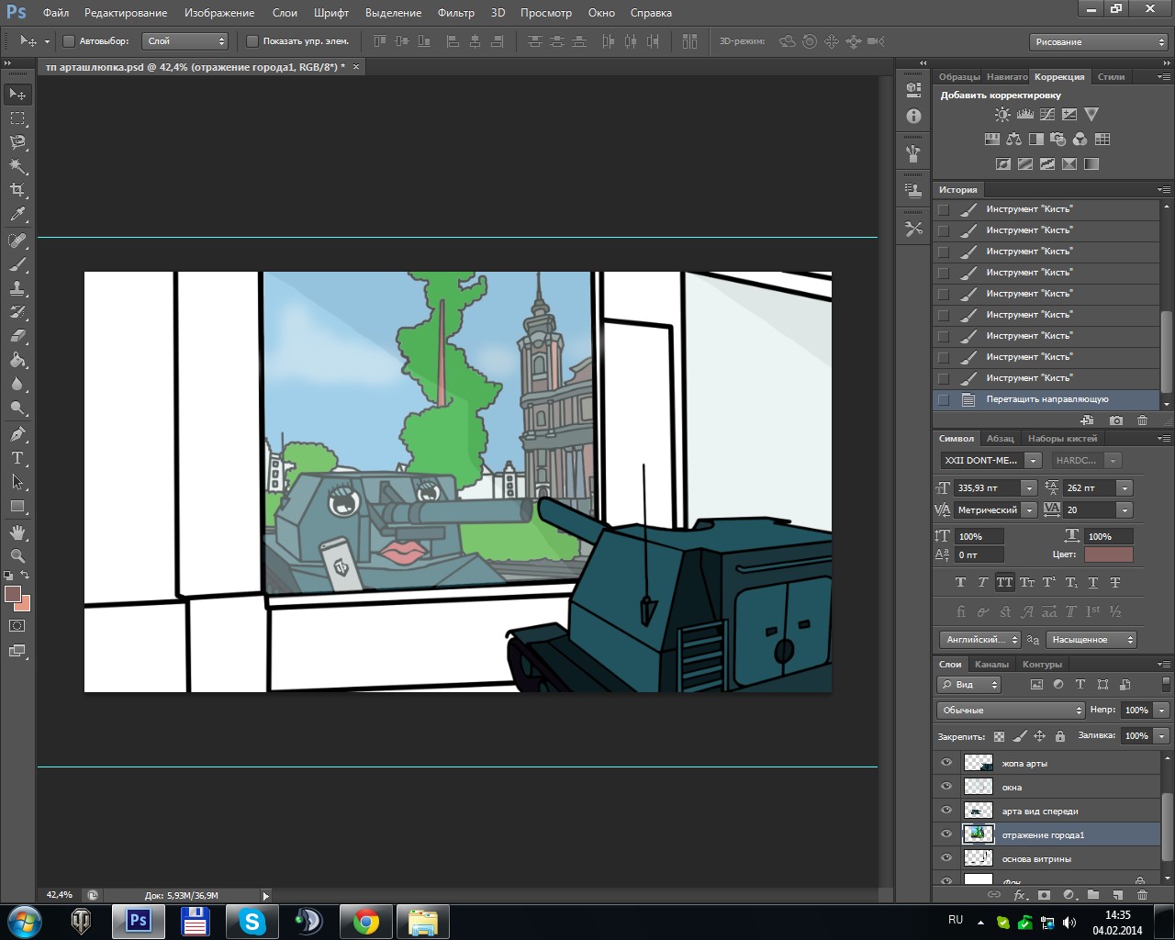Open the Фильтр menu
Image resolution: width=1175 pixels, height=940 pixels.
click(x=455, y=13)
